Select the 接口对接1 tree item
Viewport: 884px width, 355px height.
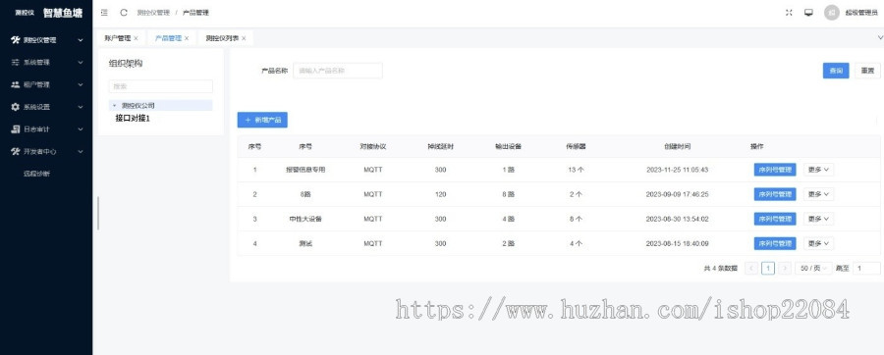point(133,118)
